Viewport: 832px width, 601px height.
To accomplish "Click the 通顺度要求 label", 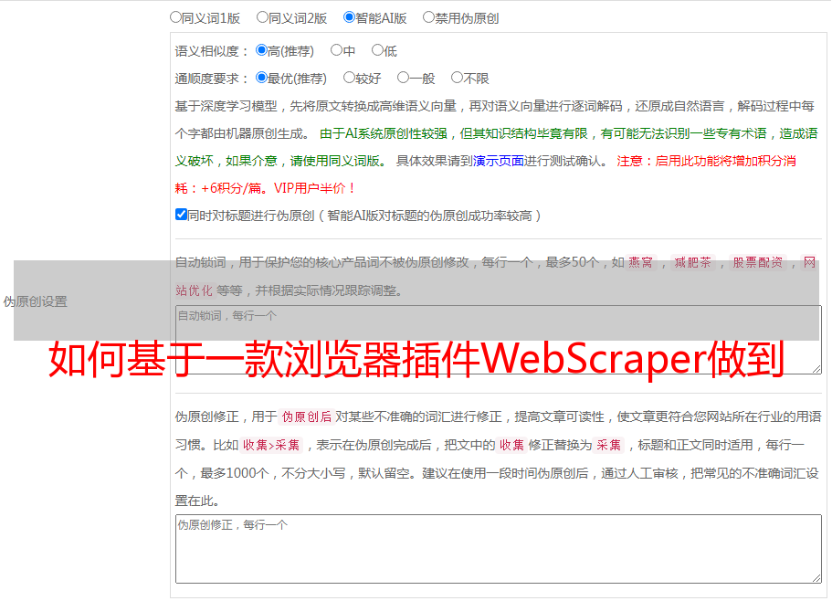I will tap(212, 79).
